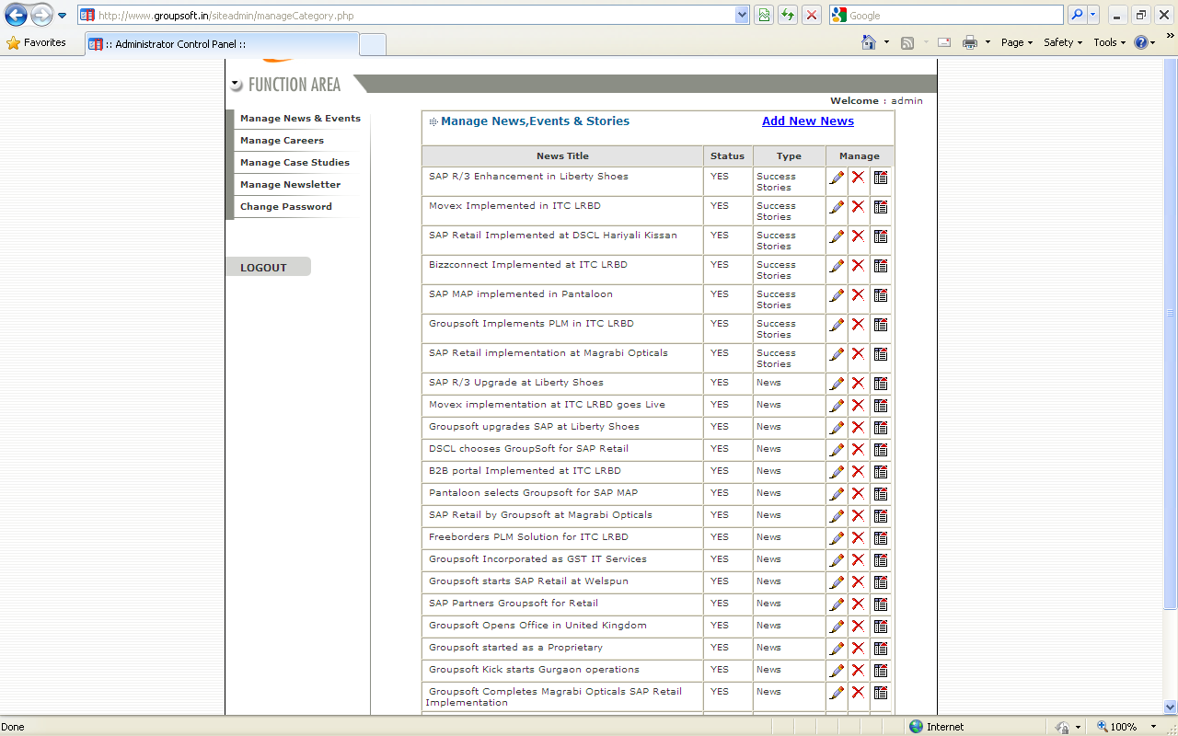Click the 'SAP MAP implemented in Pantaloon' title
Screen dimensions: 1178x736
[520, 294]
